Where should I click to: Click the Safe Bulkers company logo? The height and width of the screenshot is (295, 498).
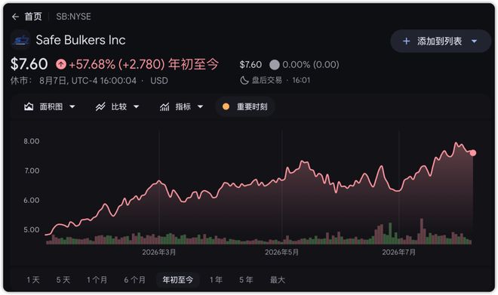click(20, 40)
